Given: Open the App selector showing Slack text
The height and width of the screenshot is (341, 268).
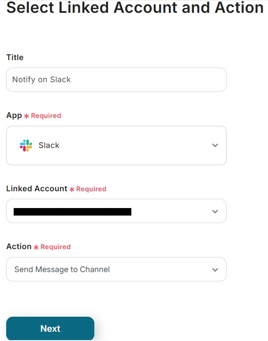Looking at the screenshot, I should tap(49, 145).
